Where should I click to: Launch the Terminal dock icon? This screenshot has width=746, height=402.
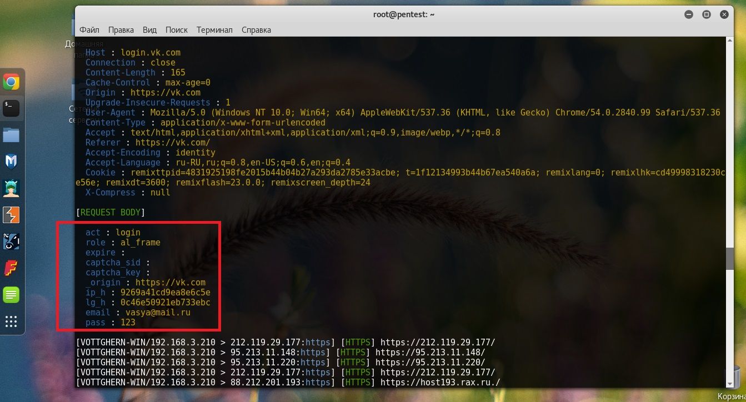[12, 108]
